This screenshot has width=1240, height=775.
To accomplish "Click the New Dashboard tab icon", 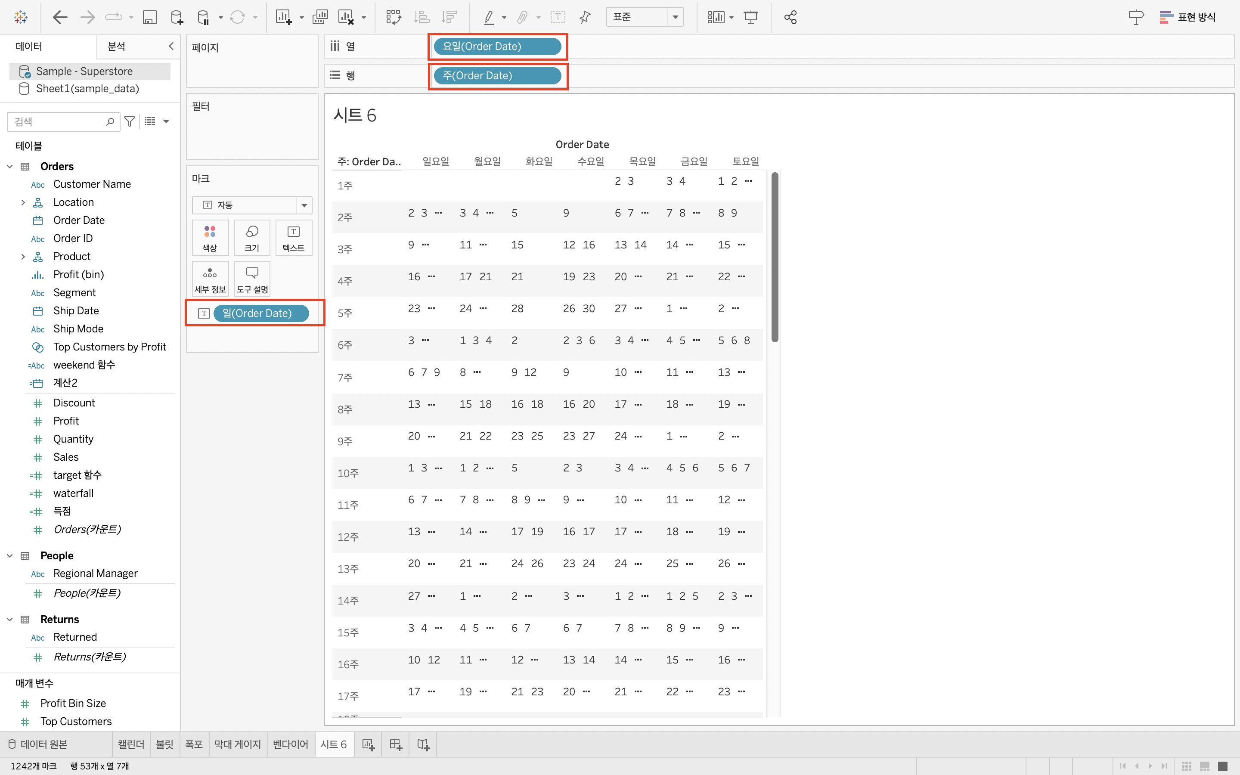I will (396, 744).
